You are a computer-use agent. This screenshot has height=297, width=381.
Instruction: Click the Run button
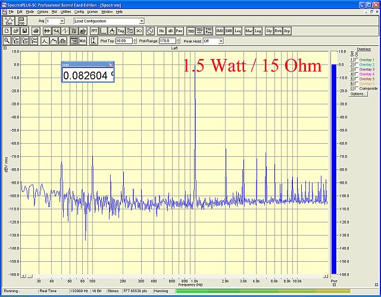pyautogui.click(x=9, y=21)
